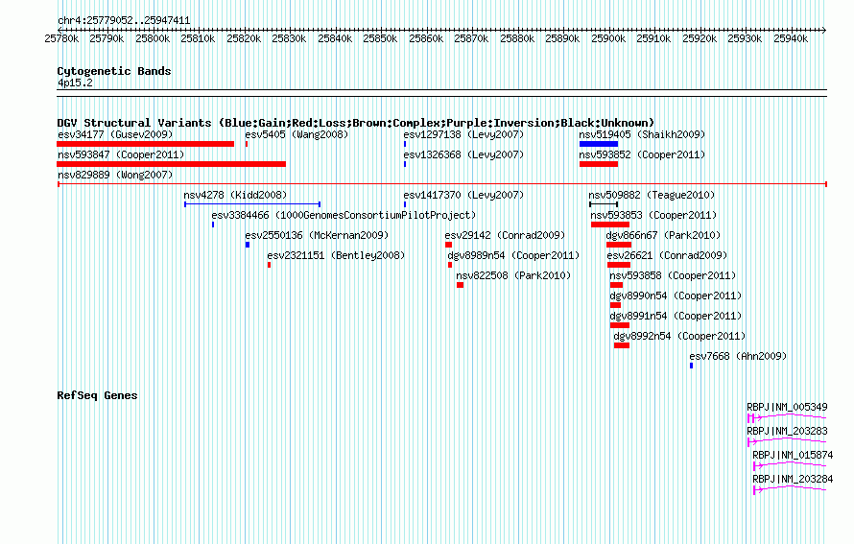This screenshot has height=544, width=854.
Task: Select esv1417370 (Levy2007) variant label
Action: coord(463,195)
